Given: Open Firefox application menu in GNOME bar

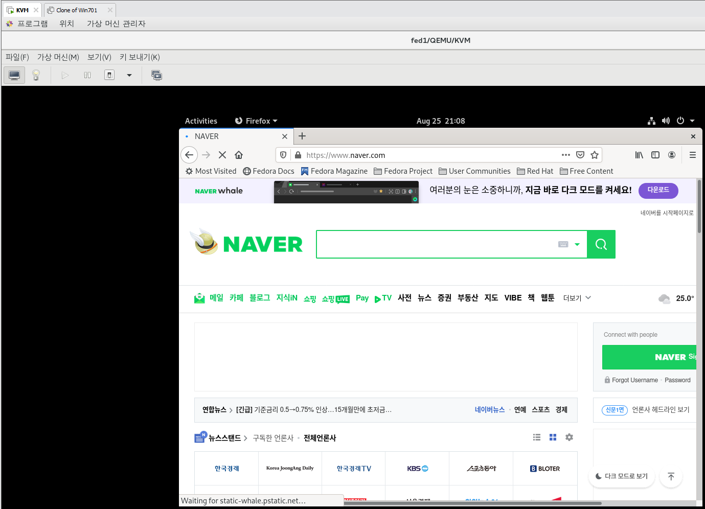Looking at the screenshot, I should click(x=256, y=121).
